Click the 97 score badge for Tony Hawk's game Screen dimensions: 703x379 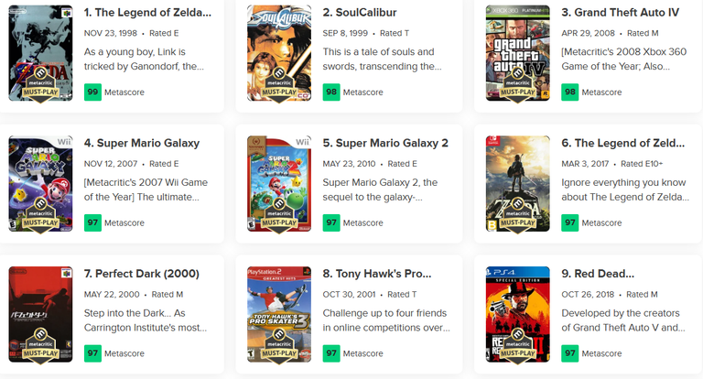331,353
